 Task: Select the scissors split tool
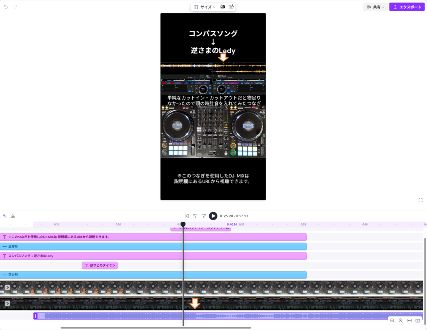point(13,216)
